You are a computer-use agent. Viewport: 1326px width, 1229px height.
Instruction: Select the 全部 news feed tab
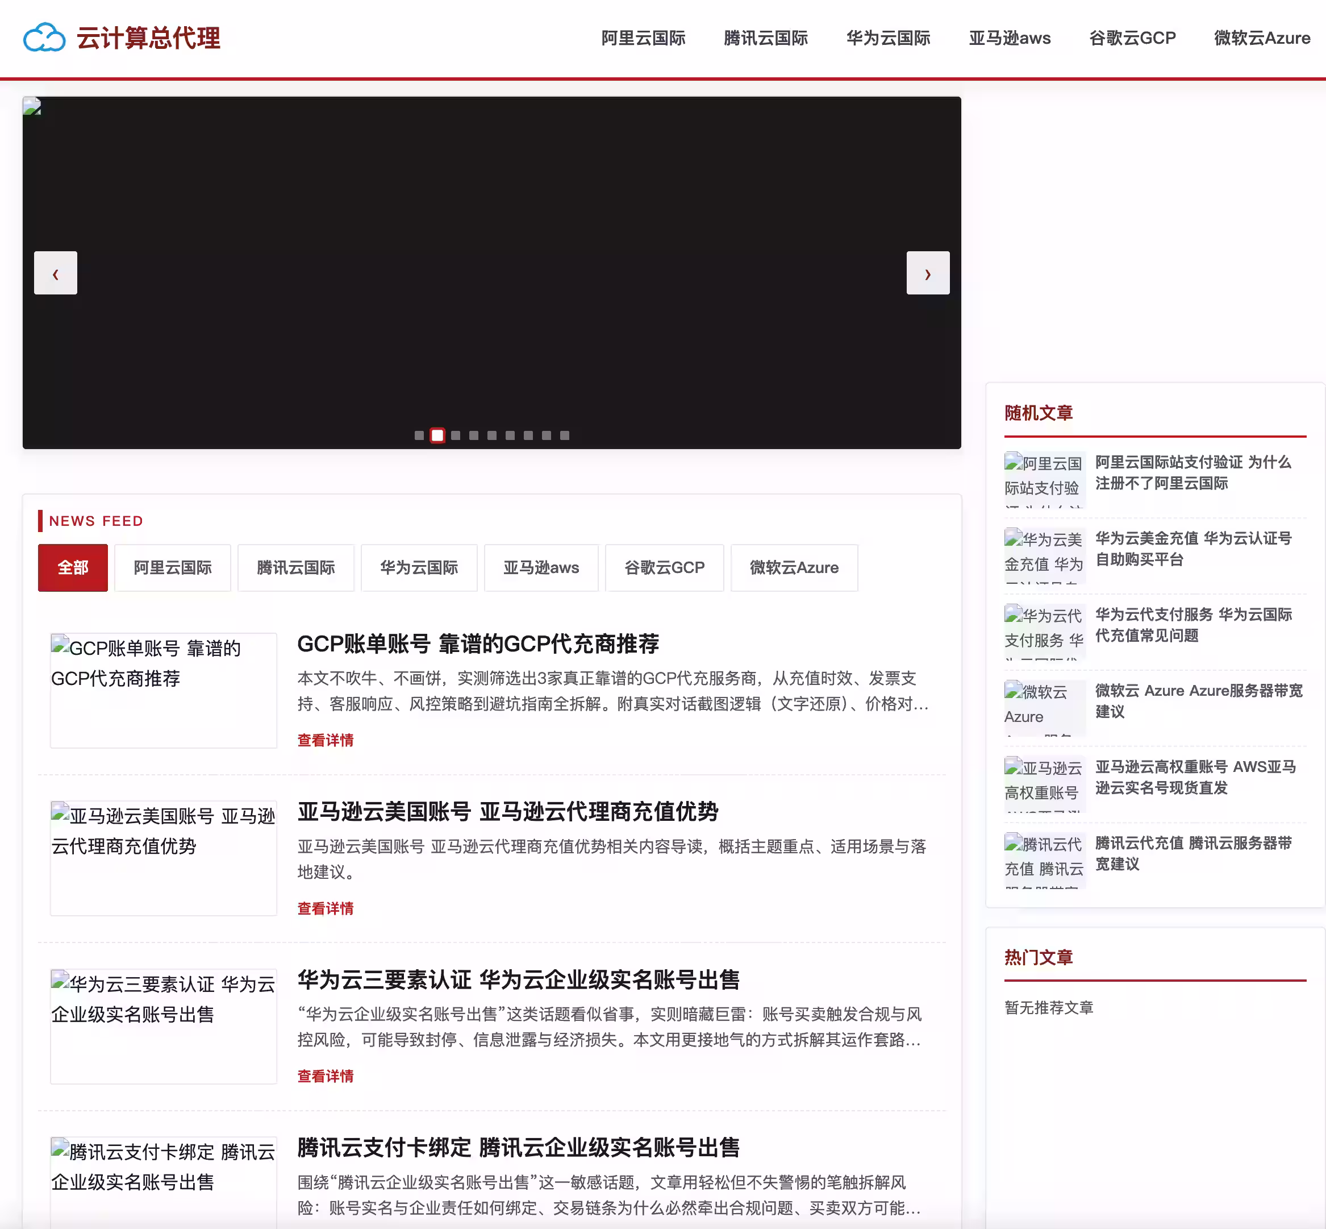73,567
